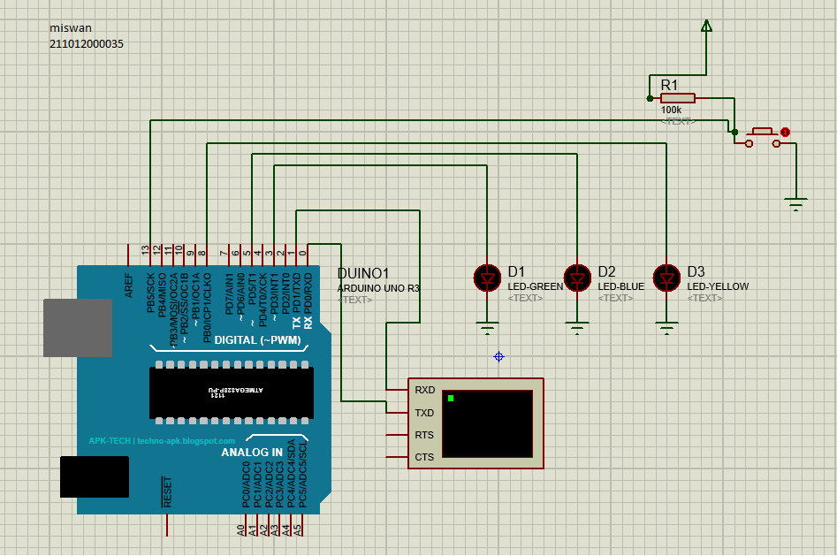Select the Arduino USB connector block
This screenshot has height=556, width=837.
pos(77,329)
